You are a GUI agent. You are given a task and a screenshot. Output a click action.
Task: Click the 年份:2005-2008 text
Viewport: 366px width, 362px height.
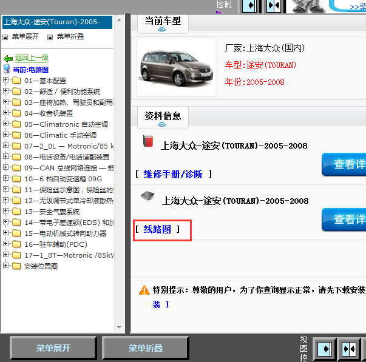[254, 82]
